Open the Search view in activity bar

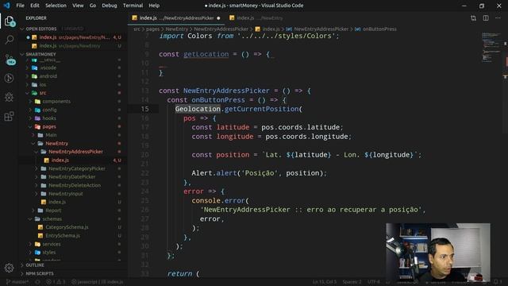tap(9, 40)
